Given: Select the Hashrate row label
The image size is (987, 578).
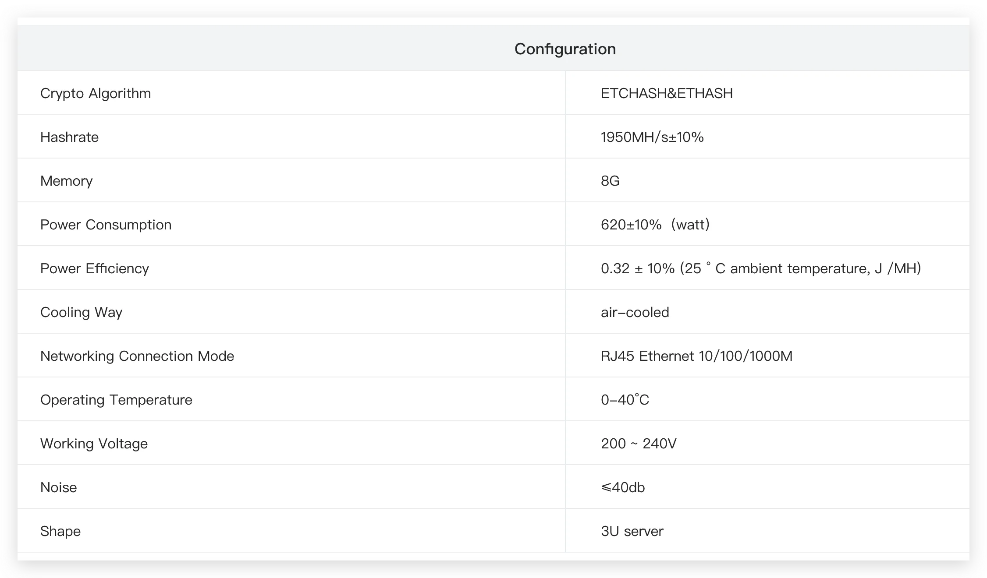Looking at the screenshot, I should coord(69,137).
